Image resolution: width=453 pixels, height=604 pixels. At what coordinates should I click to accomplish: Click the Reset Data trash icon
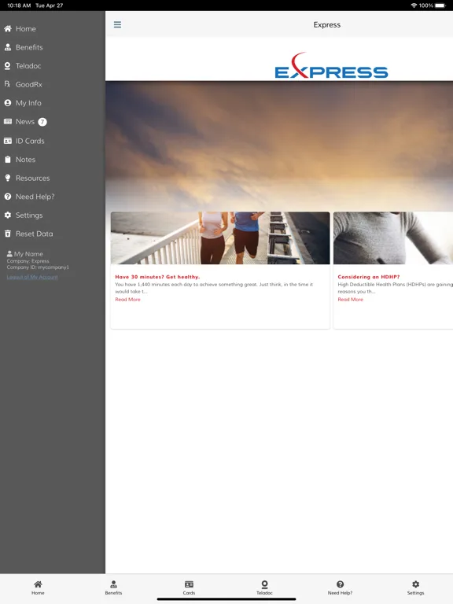tap(8, 234)
